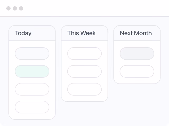This screenshot has width=169, height=126.
Task: Click empty space below Next Month column
Action: [x=137, y=102]
